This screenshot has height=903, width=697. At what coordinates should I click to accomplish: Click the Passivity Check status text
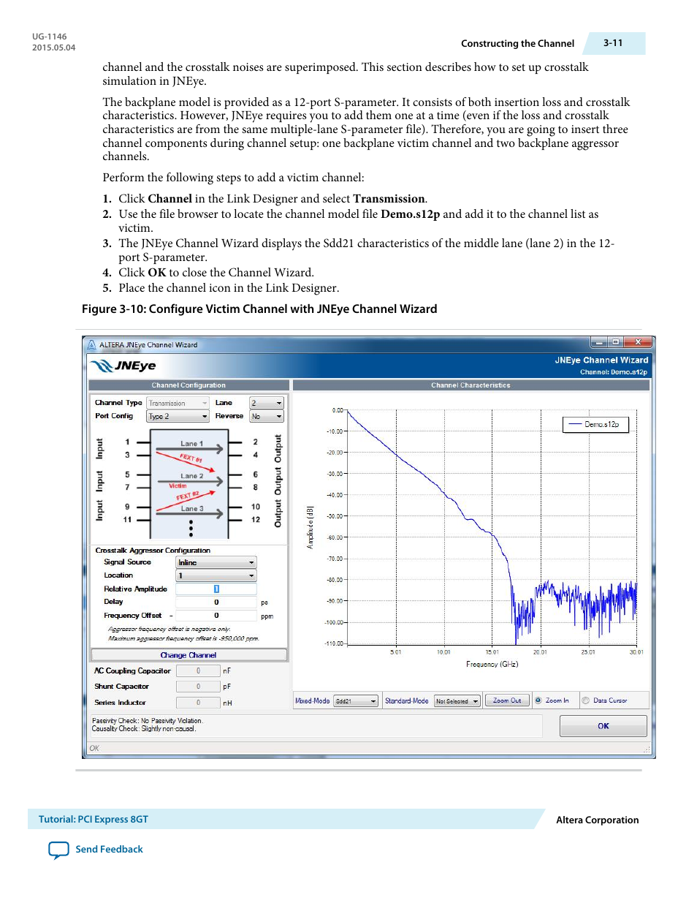(148, 720)
